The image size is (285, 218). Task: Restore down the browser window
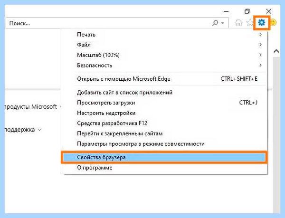(247, 11)
